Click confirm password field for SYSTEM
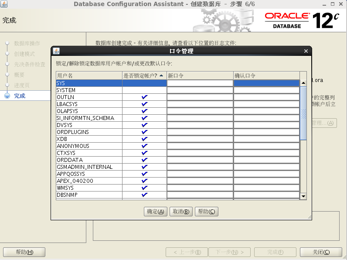 click(267, 90)
